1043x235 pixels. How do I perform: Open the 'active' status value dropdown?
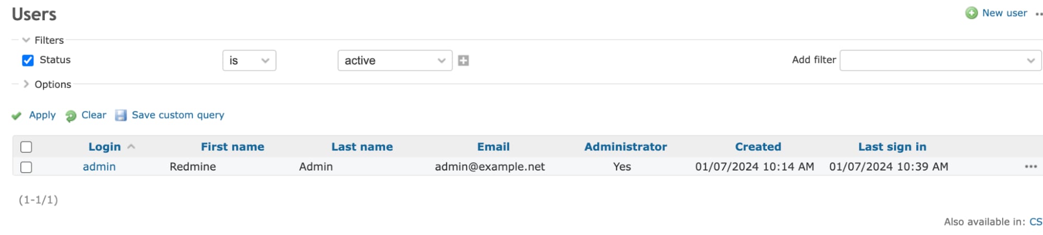click(395, 61)
